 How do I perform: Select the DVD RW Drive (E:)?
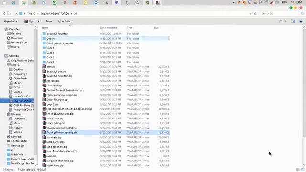coord(23,105)
